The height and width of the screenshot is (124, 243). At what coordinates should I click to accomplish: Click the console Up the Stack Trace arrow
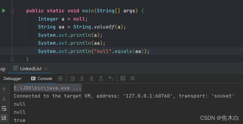pyautogui.click(x=4, y=89)
